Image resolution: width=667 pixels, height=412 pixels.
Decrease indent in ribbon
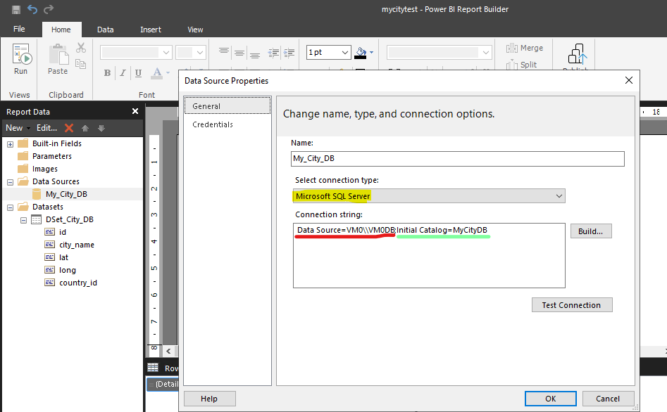point(274,53)
